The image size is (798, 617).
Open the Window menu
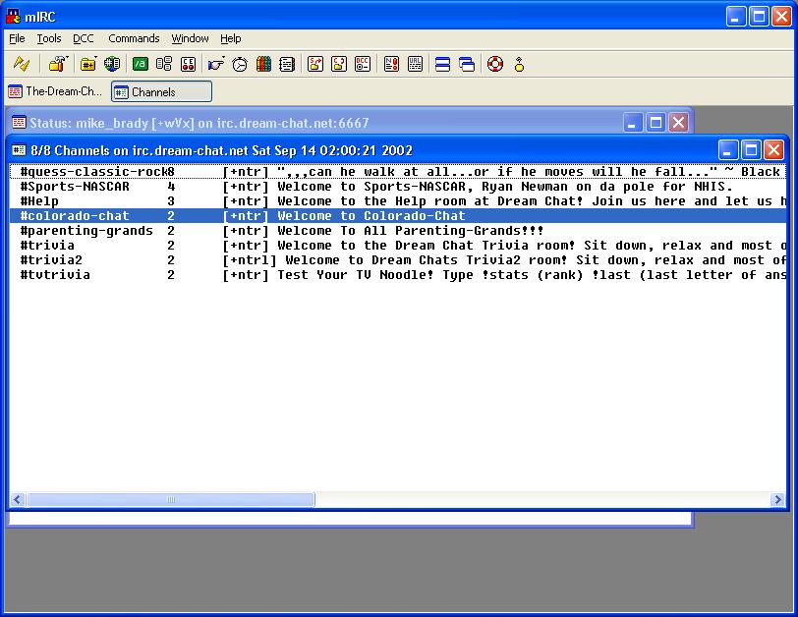pyautogui.click(x=190, y=38)
